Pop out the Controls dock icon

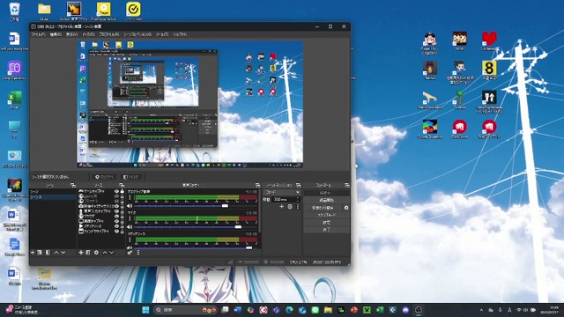point(346,185)
